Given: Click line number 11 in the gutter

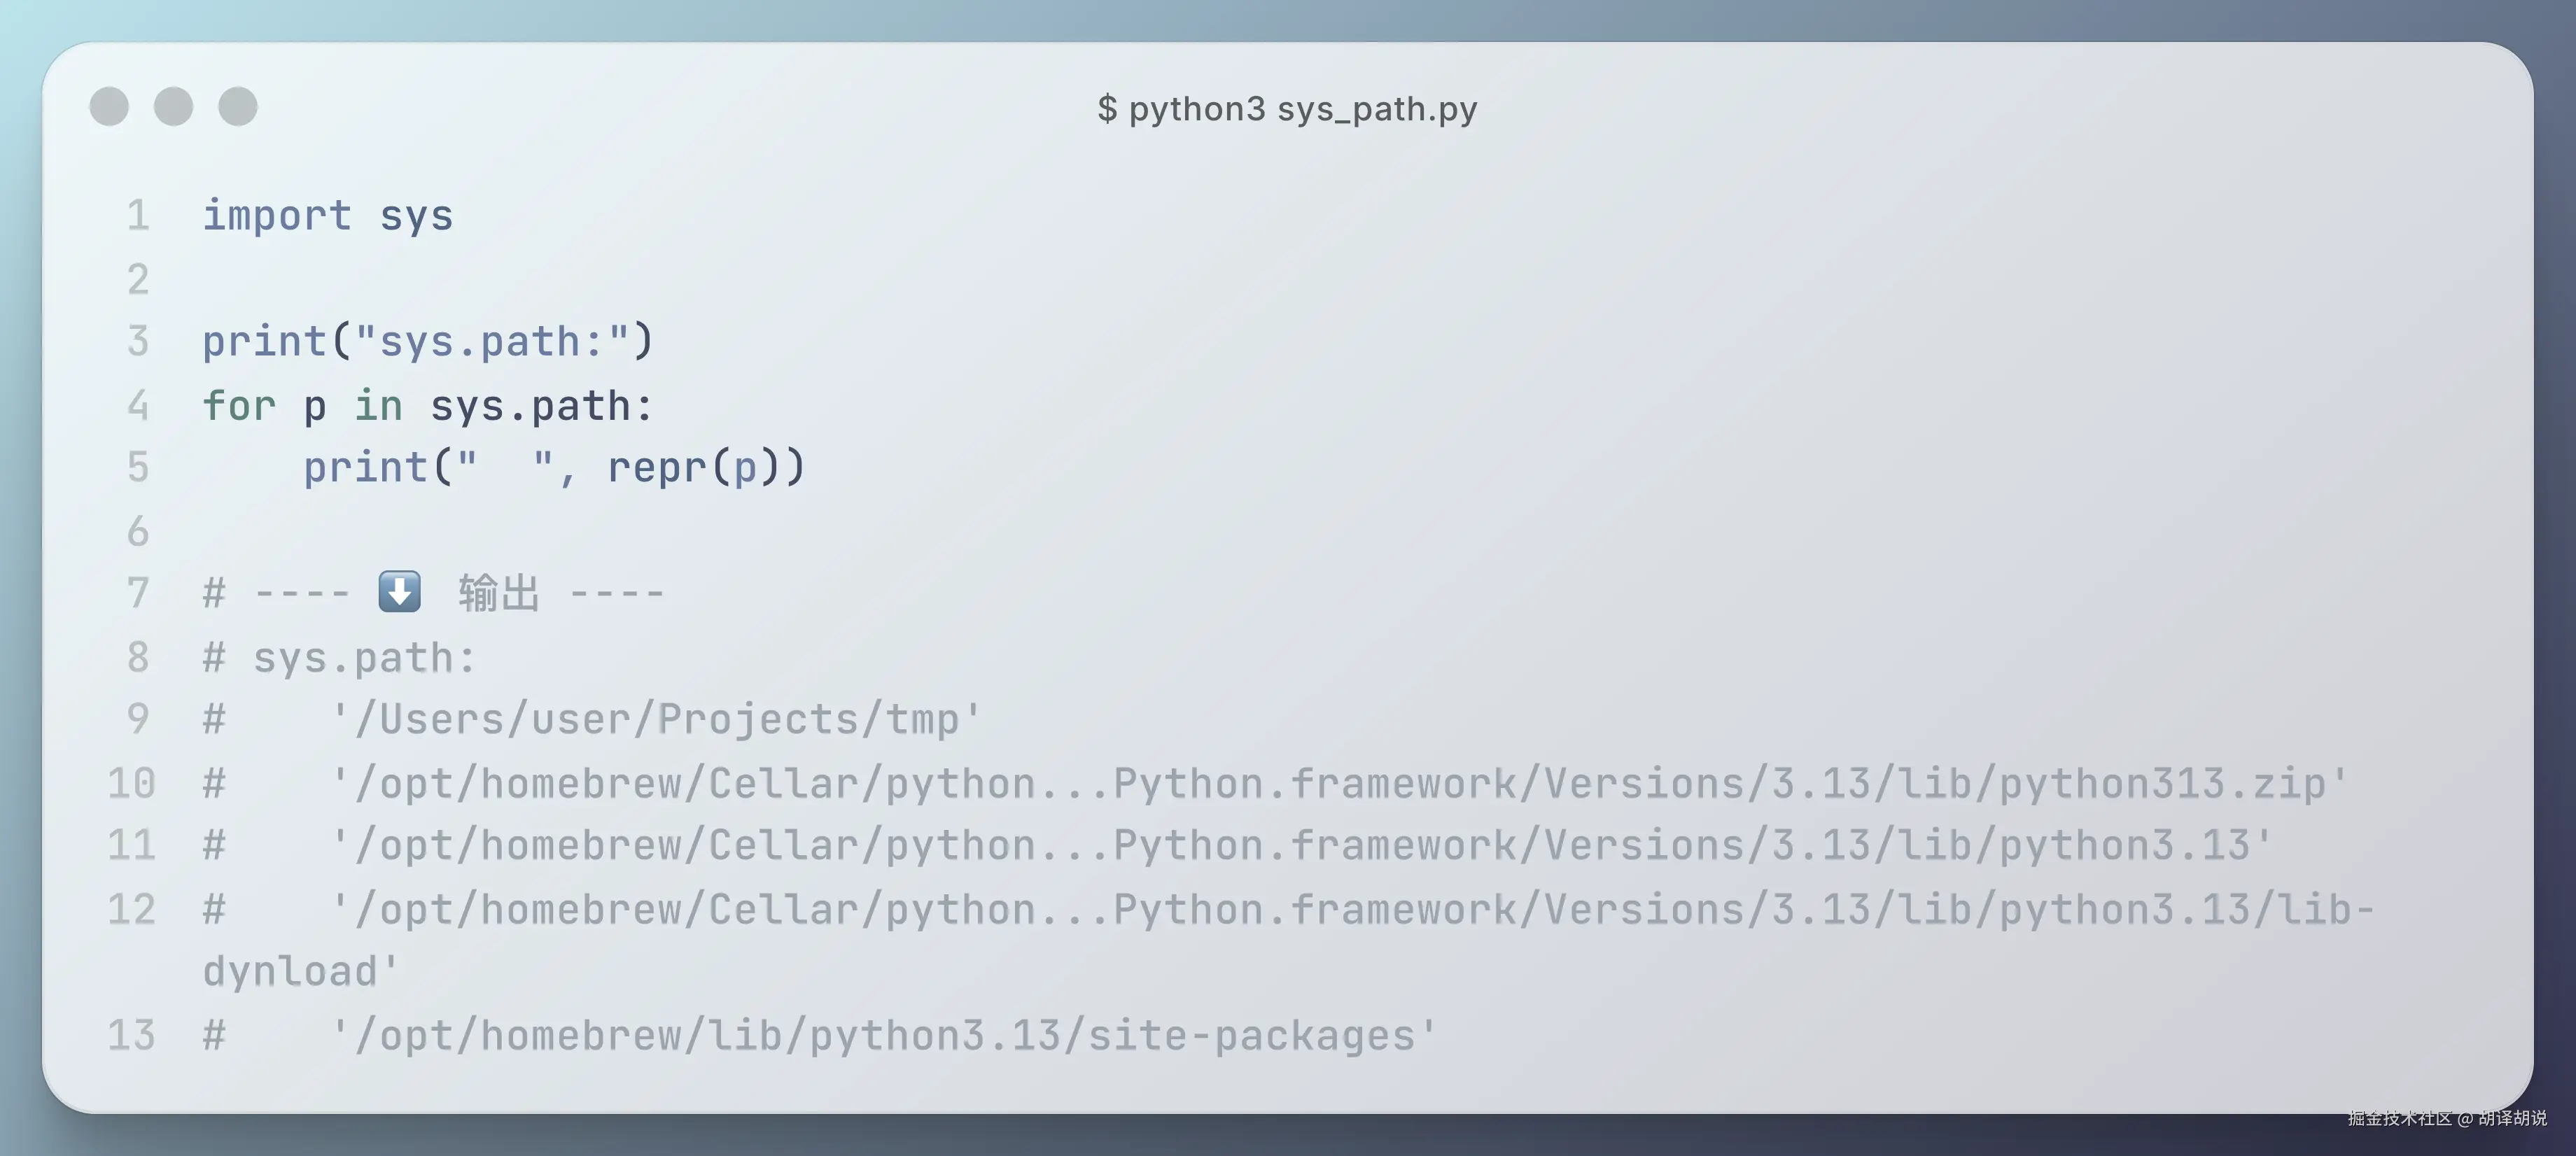Looking at the screenshot, I should 132,846.
